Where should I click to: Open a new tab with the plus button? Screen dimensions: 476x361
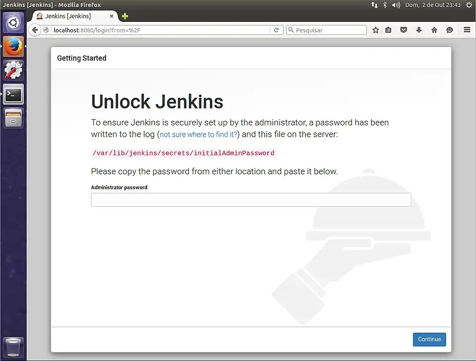coord(124,16)
